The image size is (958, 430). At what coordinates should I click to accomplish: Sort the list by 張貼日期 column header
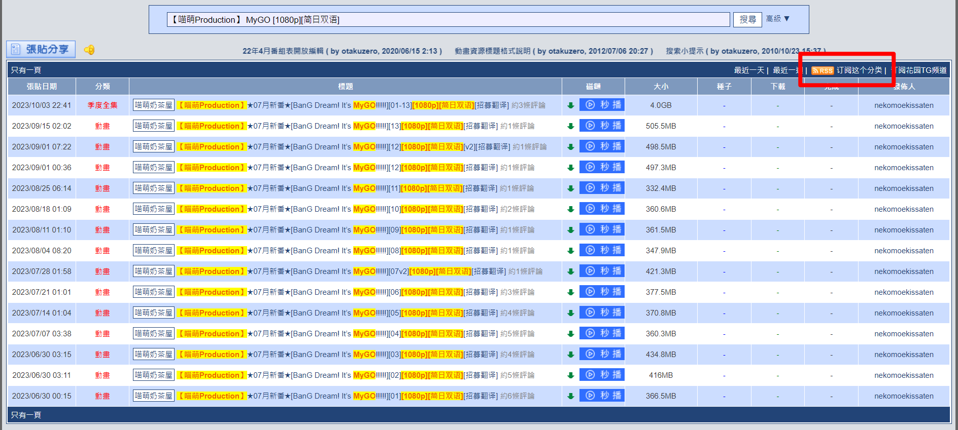pos(42,87)
